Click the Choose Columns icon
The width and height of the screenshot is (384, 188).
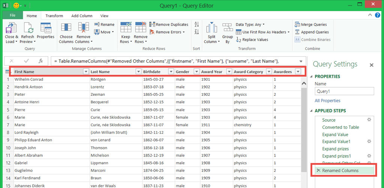pyautogui.click(x=66, y=28)
